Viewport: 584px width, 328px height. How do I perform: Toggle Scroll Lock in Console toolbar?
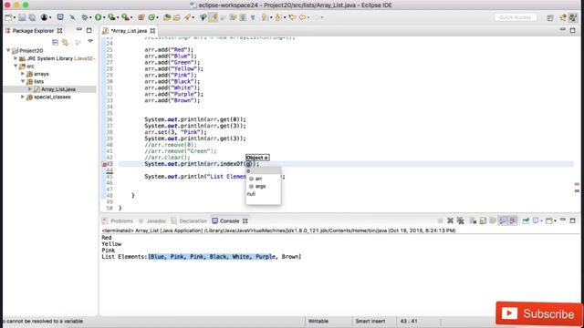point(483,220)
